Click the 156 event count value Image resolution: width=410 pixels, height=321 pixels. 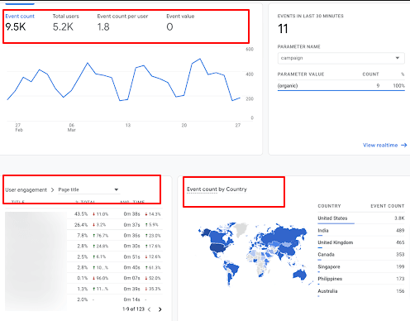pos(400,291)
